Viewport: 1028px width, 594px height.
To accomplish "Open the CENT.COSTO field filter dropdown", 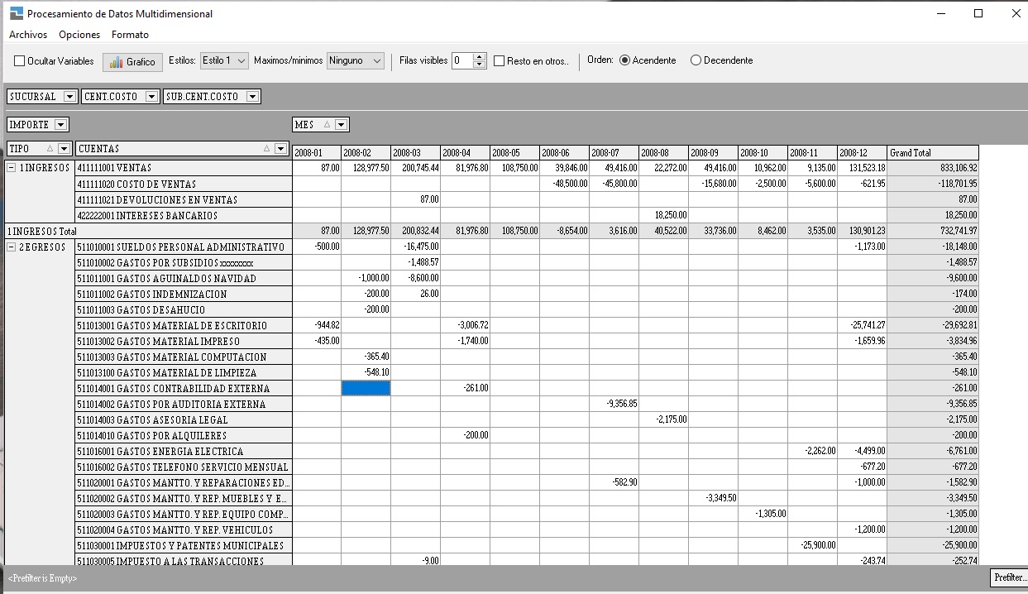I will [151, 97].
